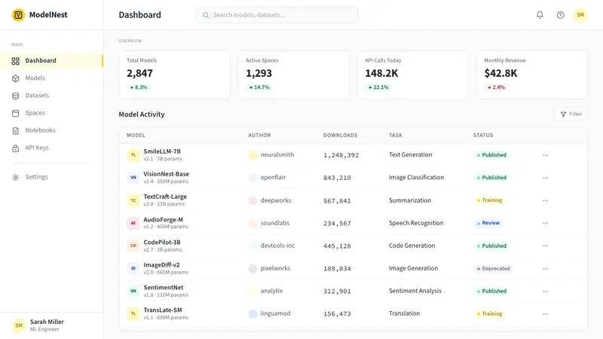603x339 pixels.
Task: Open more options for SmileLLM-7B
Action: pyautogui.click(x=545, y=155)
